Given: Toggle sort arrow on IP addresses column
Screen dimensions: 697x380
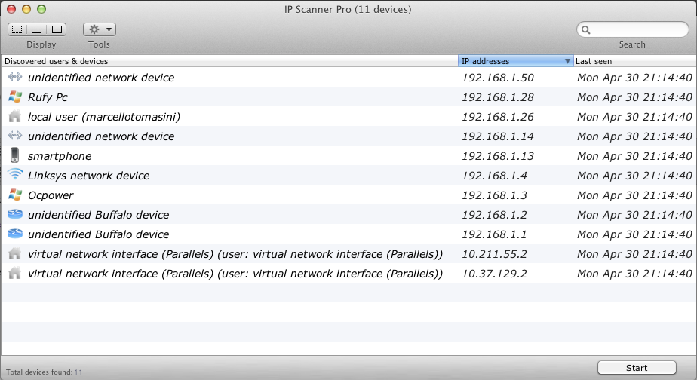Looking at the screenshot, I should pyautogui.click(x=567, y=61).
